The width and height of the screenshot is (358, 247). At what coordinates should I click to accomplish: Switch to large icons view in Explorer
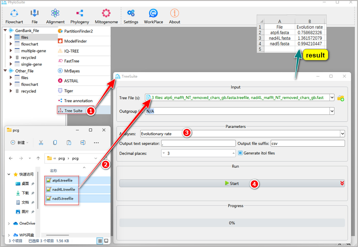106,241
